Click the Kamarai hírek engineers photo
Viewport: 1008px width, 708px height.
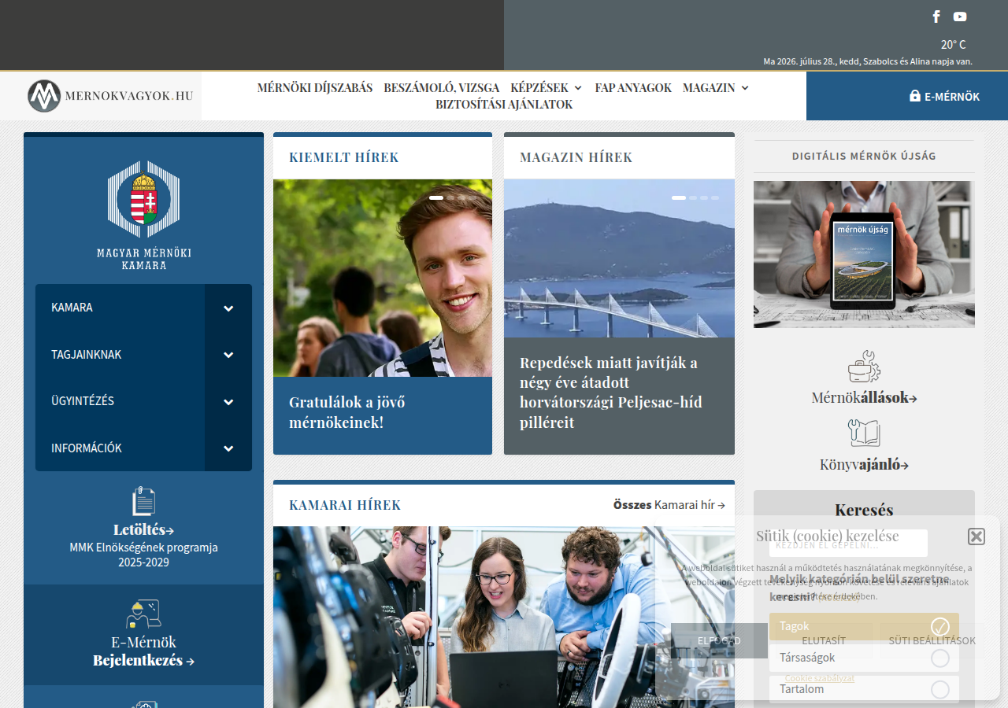(504, 617)
